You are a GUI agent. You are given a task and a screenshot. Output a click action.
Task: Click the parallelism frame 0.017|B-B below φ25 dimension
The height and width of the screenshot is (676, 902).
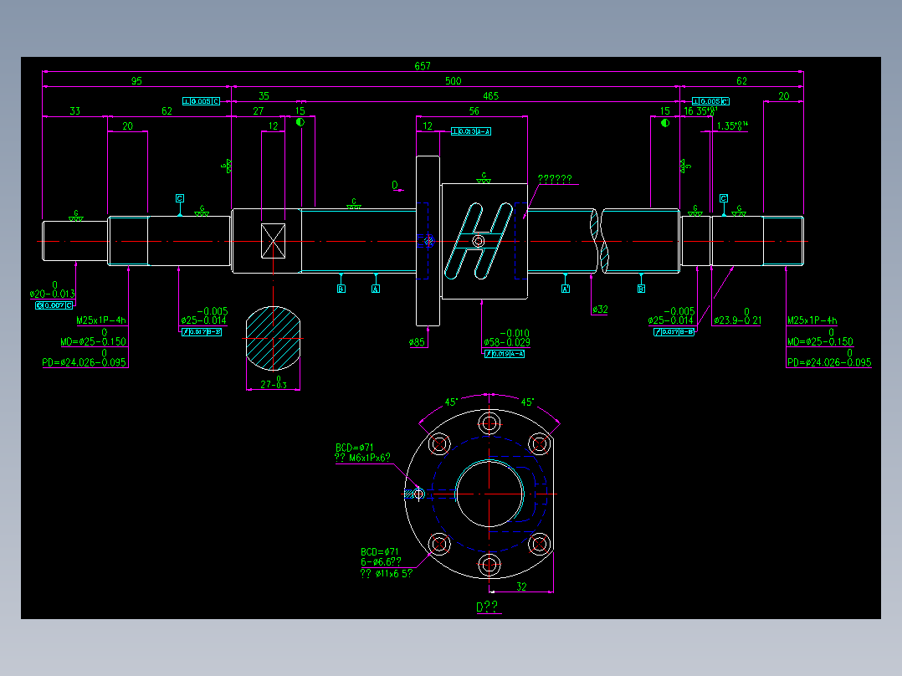point(203,330)
